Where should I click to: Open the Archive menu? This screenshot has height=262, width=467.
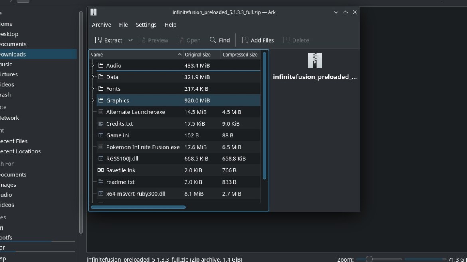[101, 25]
